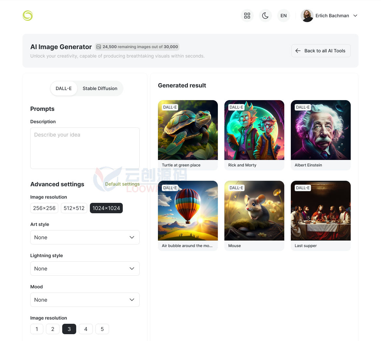The image size is (381, 341).
Task: Select the DALL-E tab
Action: pos(63,88)
